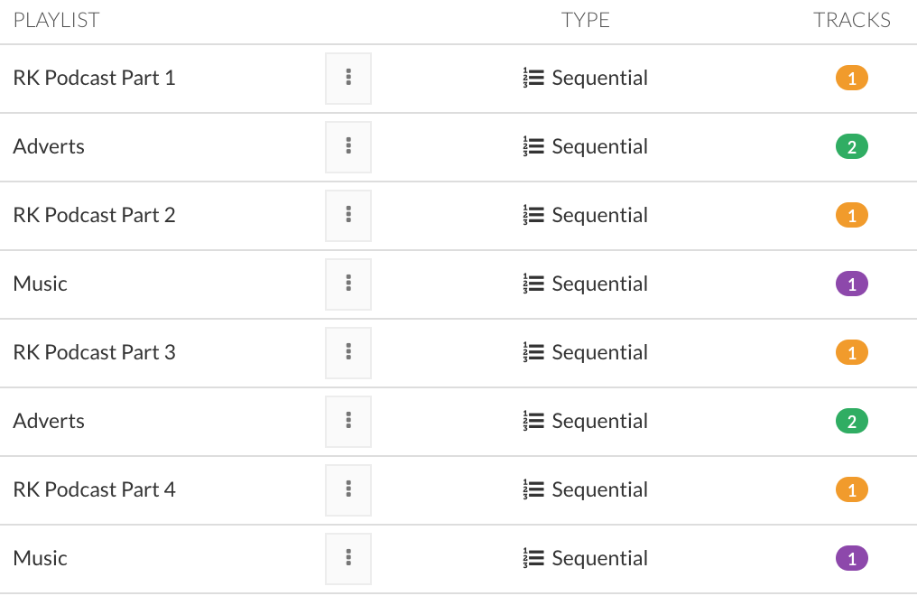The image size is (917, 596).
Task: Click Sequential list icon in RK Podcast Part 3 row
Action: pyautogui.click(x=533, y=353)
